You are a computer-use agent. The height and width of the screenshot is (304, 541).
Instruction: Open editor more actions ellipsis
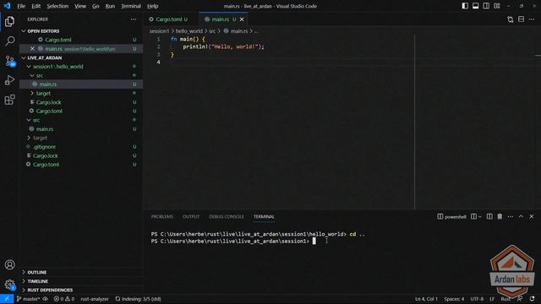tap(532, 19)
